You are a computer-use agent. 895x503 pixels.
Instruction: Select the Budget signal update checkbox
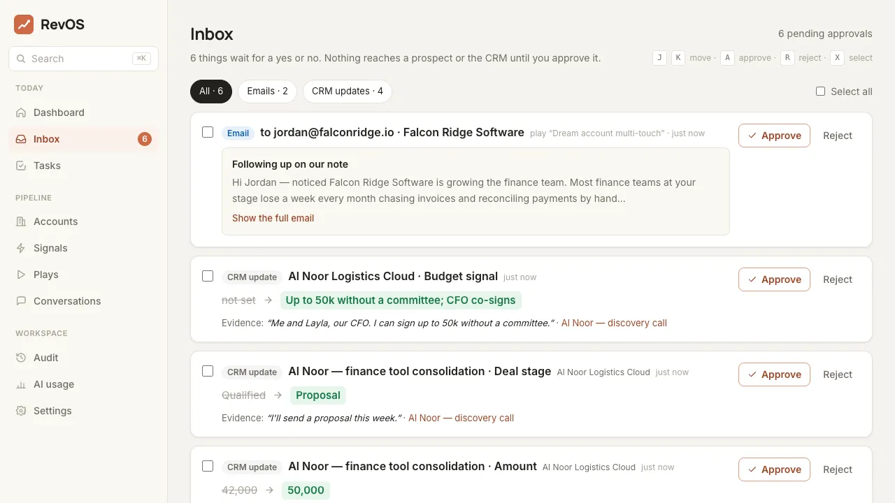(208, 276)
